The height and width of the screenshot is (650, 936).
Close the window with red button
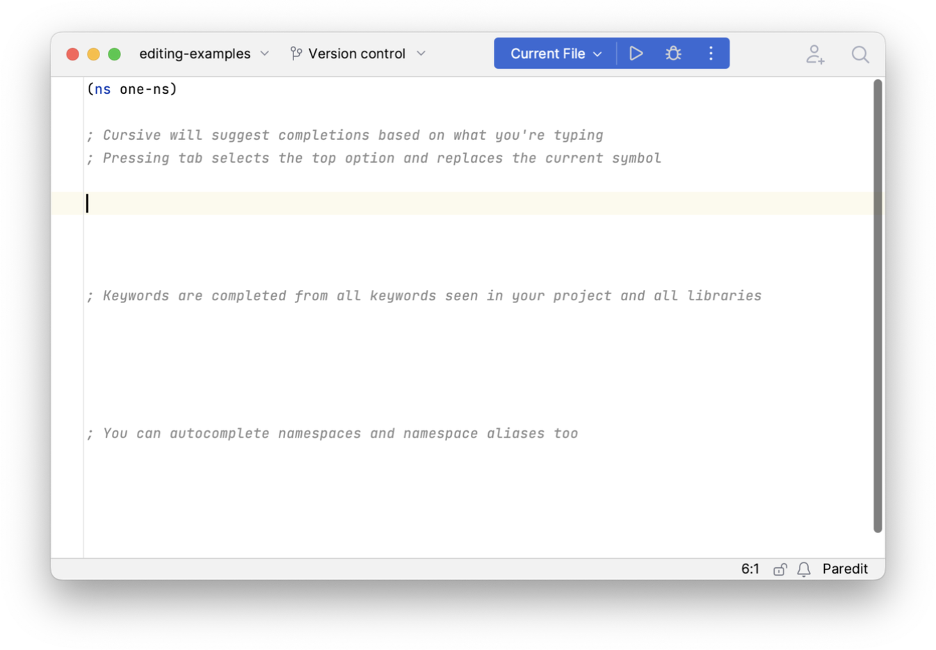pyautogui.click(x=72, y=54)
